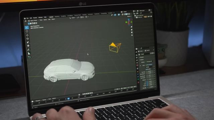Open the Object Mode dropdown

click(x=33, y=21)
